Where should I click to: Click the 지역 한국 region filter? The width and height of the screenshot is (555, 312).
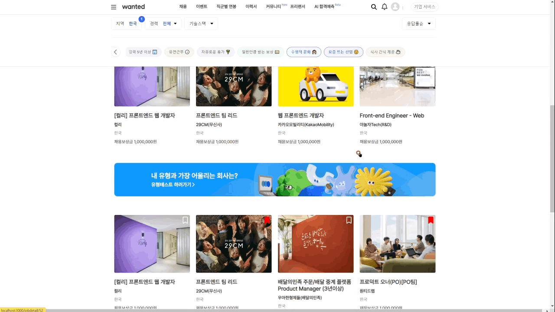pos(126,23)
